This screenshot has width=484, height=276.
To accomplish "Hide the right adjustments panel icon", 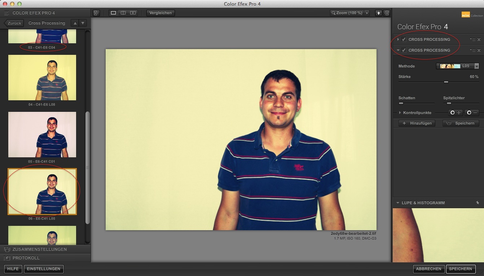I will (x=387, y=13).
